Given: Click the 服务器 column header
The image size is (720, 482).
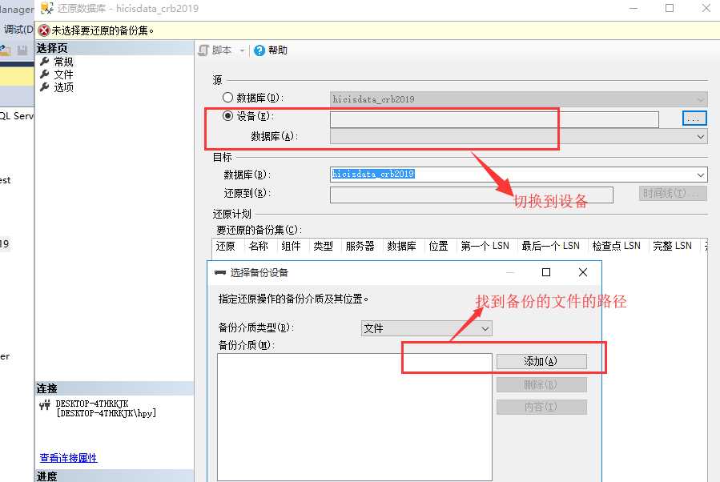Looking at the screenshot, I should click(x=360, y=246).
